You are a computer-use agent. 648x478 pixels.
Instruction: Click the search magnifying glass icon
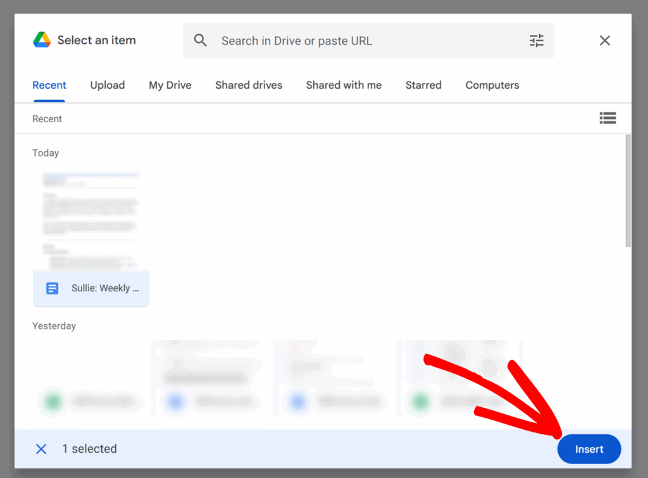[x=200, y=40]
